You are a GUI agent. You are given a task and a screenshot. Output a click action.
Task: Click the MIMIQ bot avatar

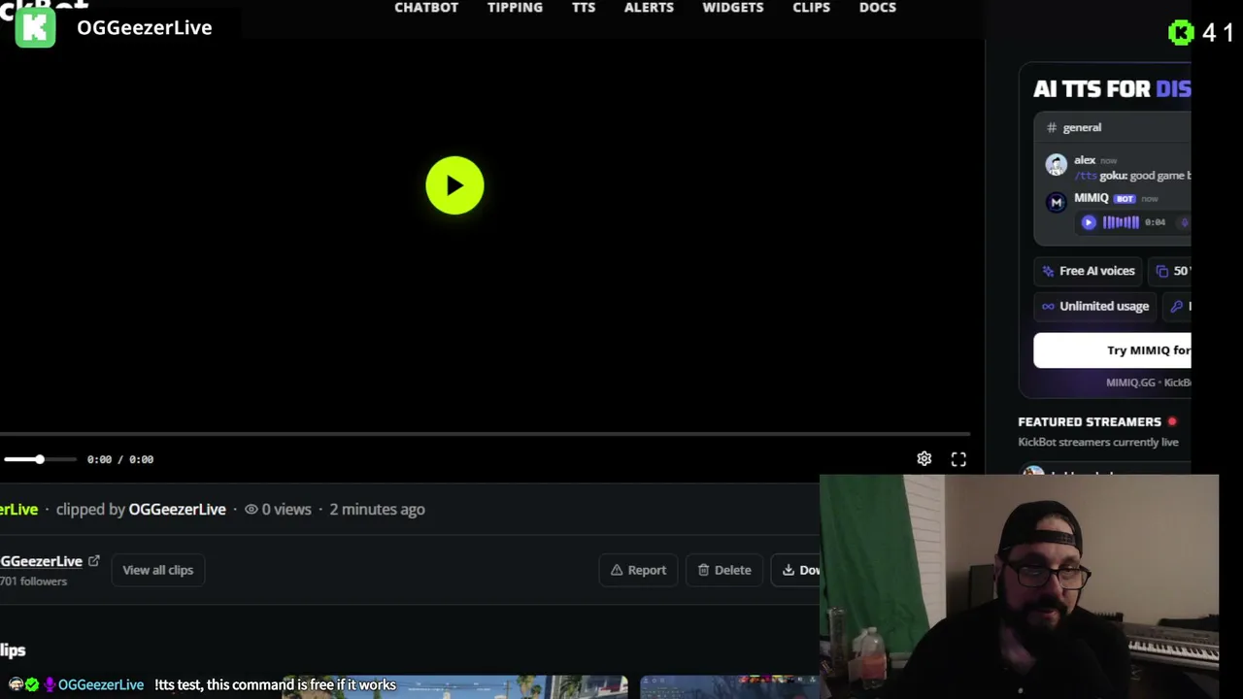point(1056,202)
